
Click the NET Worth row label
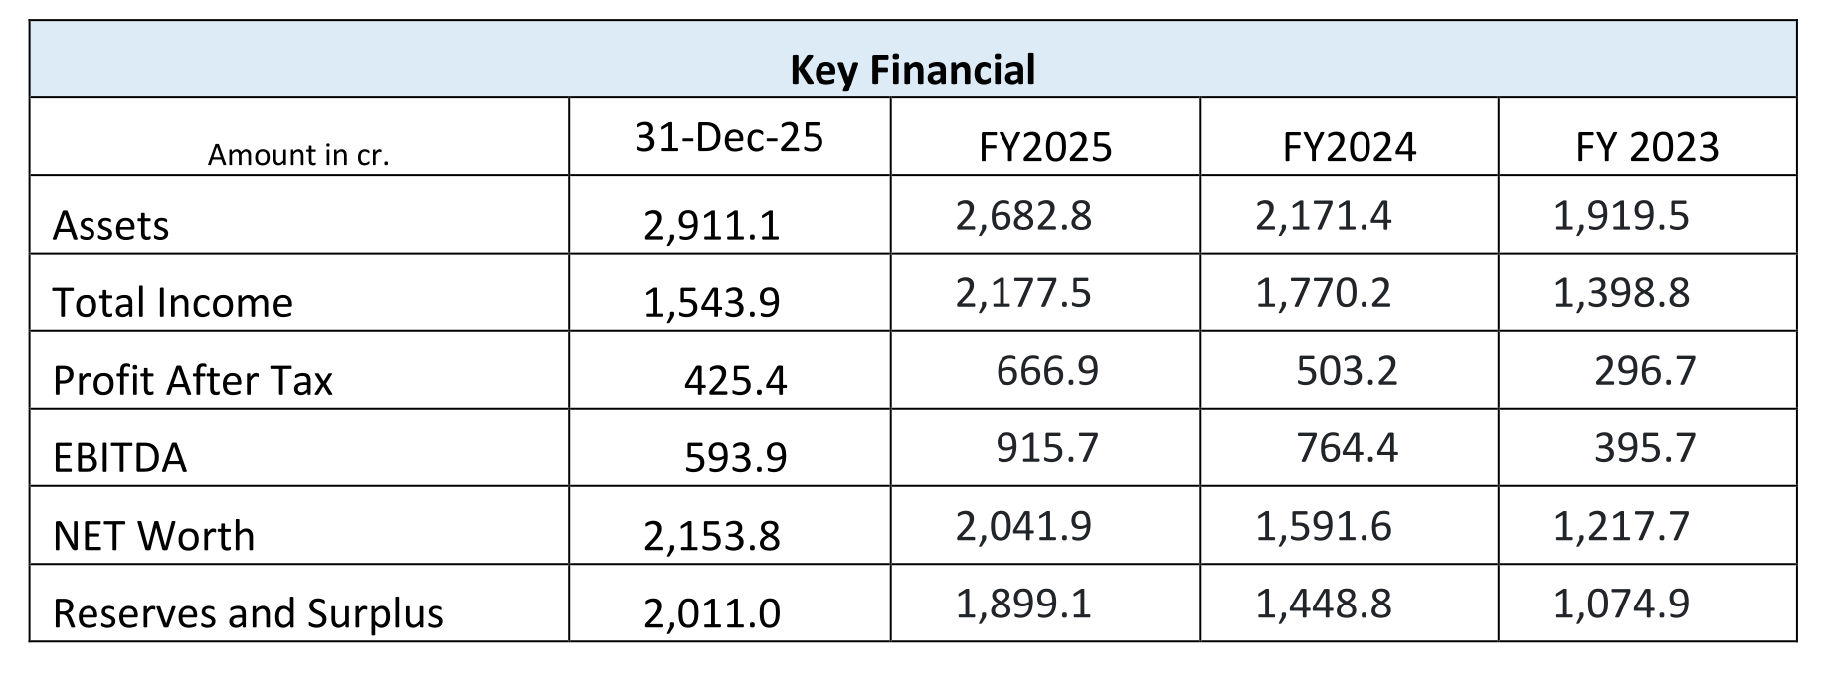pyautogui.click(x=153, y=536)
